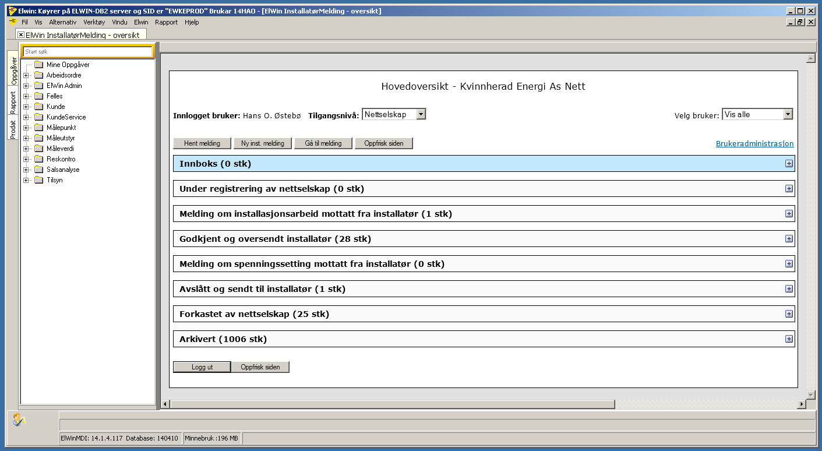Open the Verktøy menu
The image size is (822, 451).
[94, 22]
